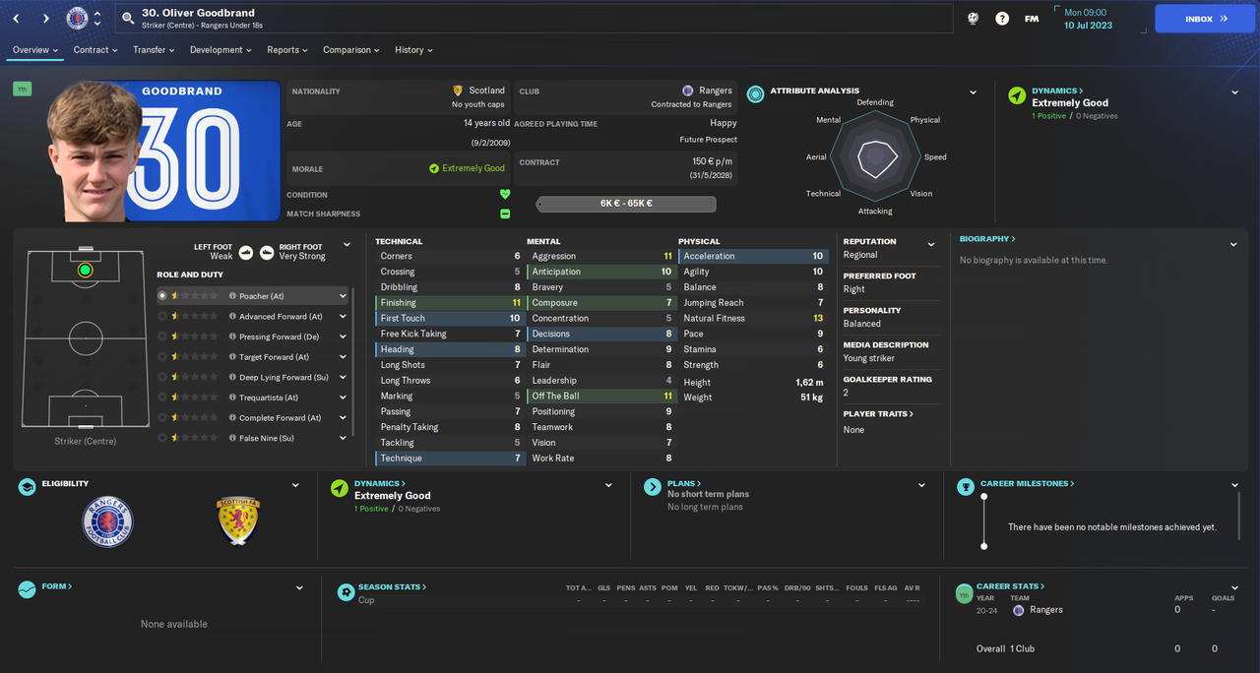Viewport: 1260px width, 673px height.
Task: Select the Pressing Forward (De) role radio
Action: coord(162,336)
